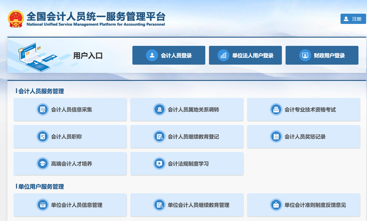
Task: Click the national emblem logo
Action: pos(16,19)
